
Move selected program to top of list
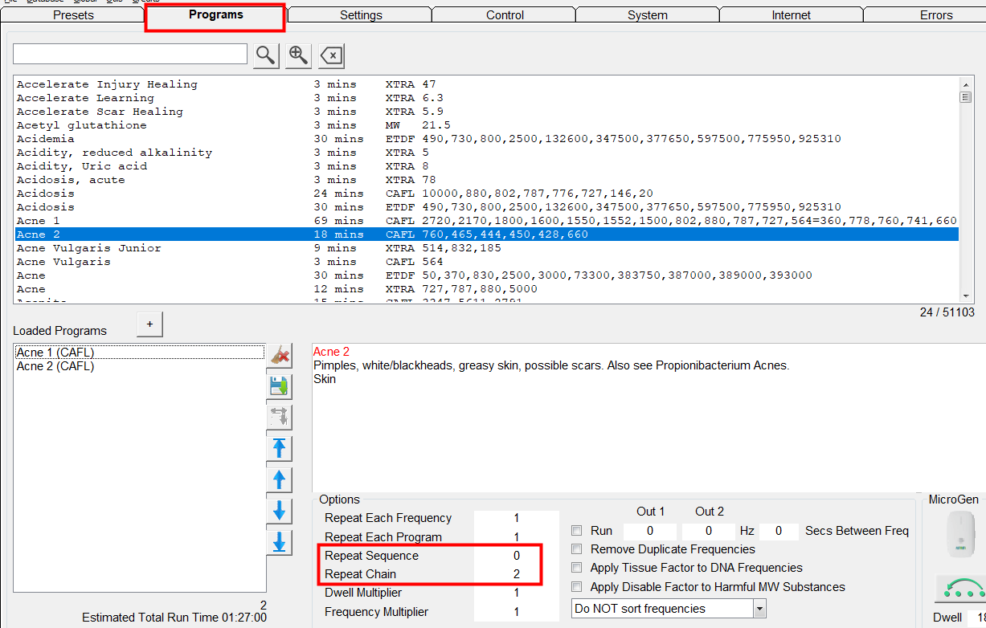click(280, 448)
